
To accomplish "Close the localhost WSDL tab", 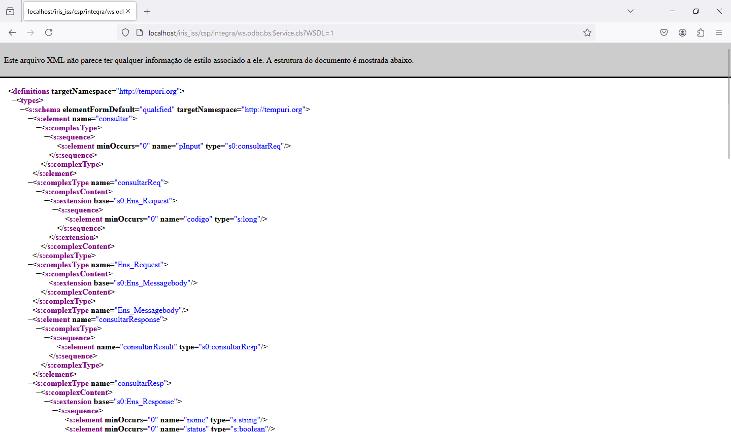I will (128, 11).
